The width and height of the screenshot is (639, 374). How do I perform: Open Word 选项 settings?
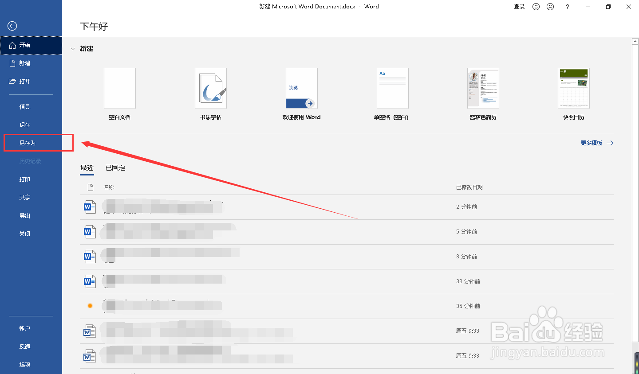31,365
